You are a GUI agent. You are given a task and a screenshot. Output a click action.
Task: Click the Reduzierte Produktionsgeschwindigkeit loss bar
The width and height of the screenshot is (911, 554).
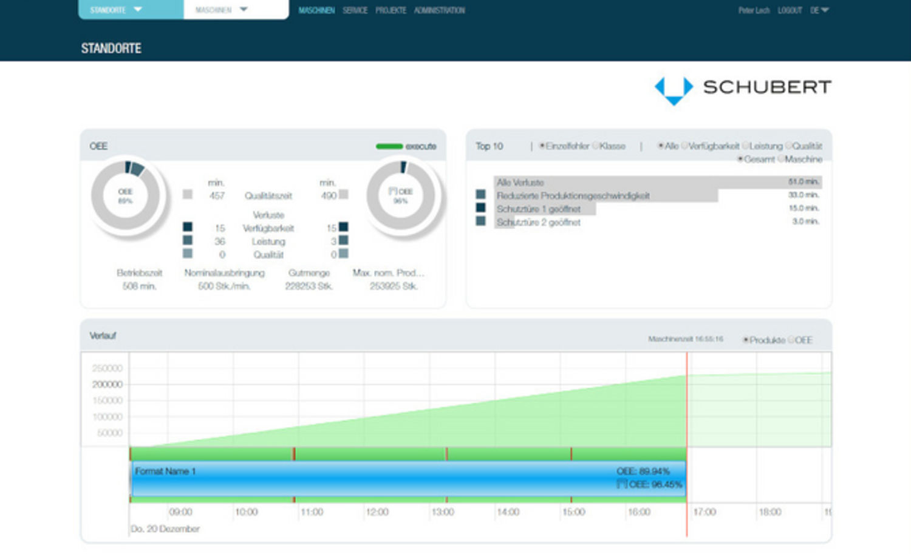[606, 195]
